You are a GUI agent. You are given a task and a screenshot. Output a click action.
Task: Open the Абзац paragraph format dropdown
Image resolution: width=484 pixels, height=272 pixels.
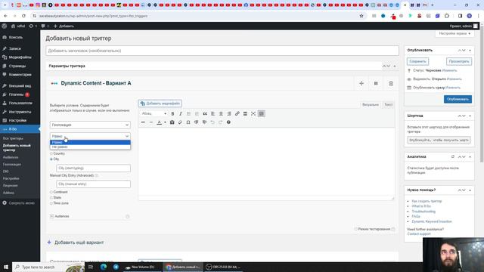(x=154, y=114)
